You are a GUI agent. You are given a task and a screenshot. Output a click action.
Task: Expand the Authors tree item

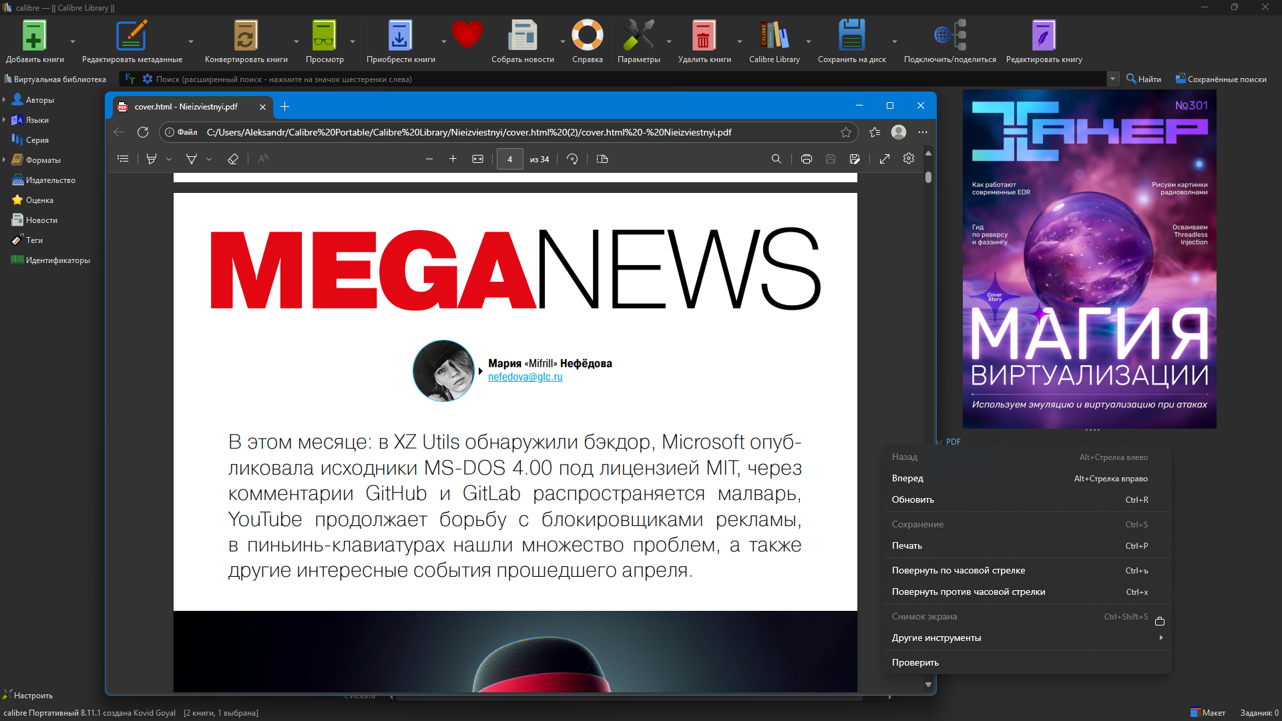(x=4, y=100)
